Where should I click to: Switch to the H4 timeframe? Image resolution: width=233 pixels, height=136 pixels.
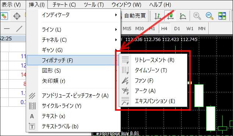coord(164,29)
